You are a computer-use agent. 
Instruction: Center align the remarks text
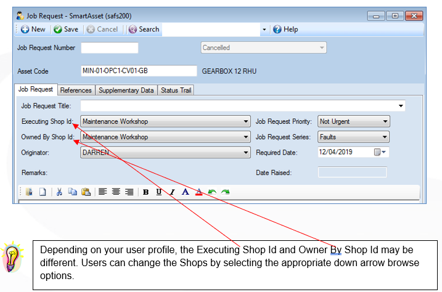point(116,192)
